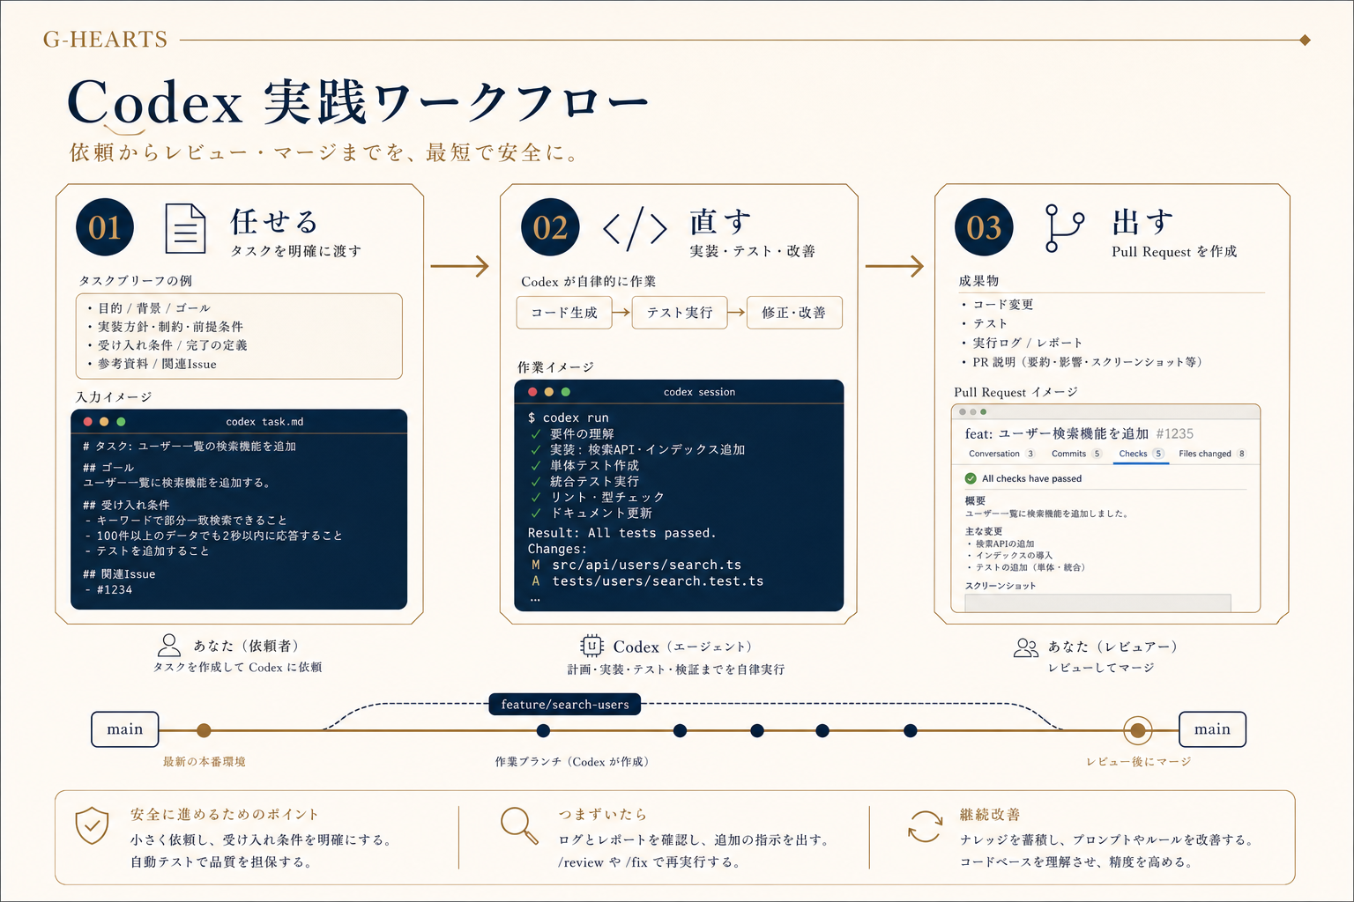This screenshot has height=902, width=1354.
Task: Click the two-people icon next to あなた（レビュアー）
Action: (x=1026, y=648)
